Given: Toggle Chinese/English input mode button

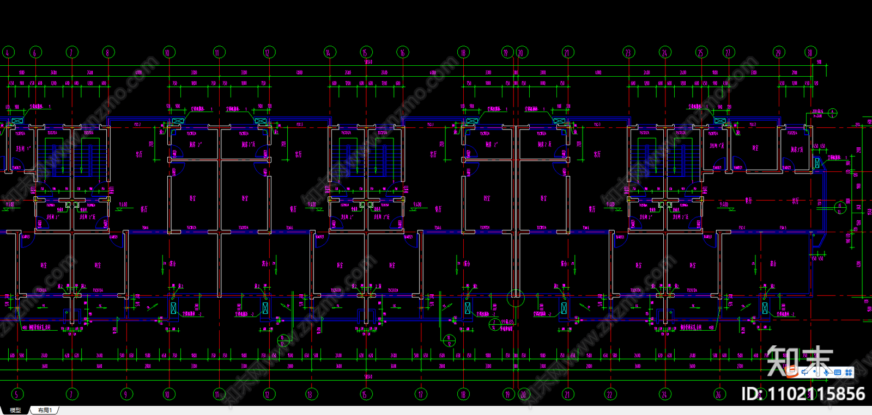Looking at the screenshot, I should 805,372.
